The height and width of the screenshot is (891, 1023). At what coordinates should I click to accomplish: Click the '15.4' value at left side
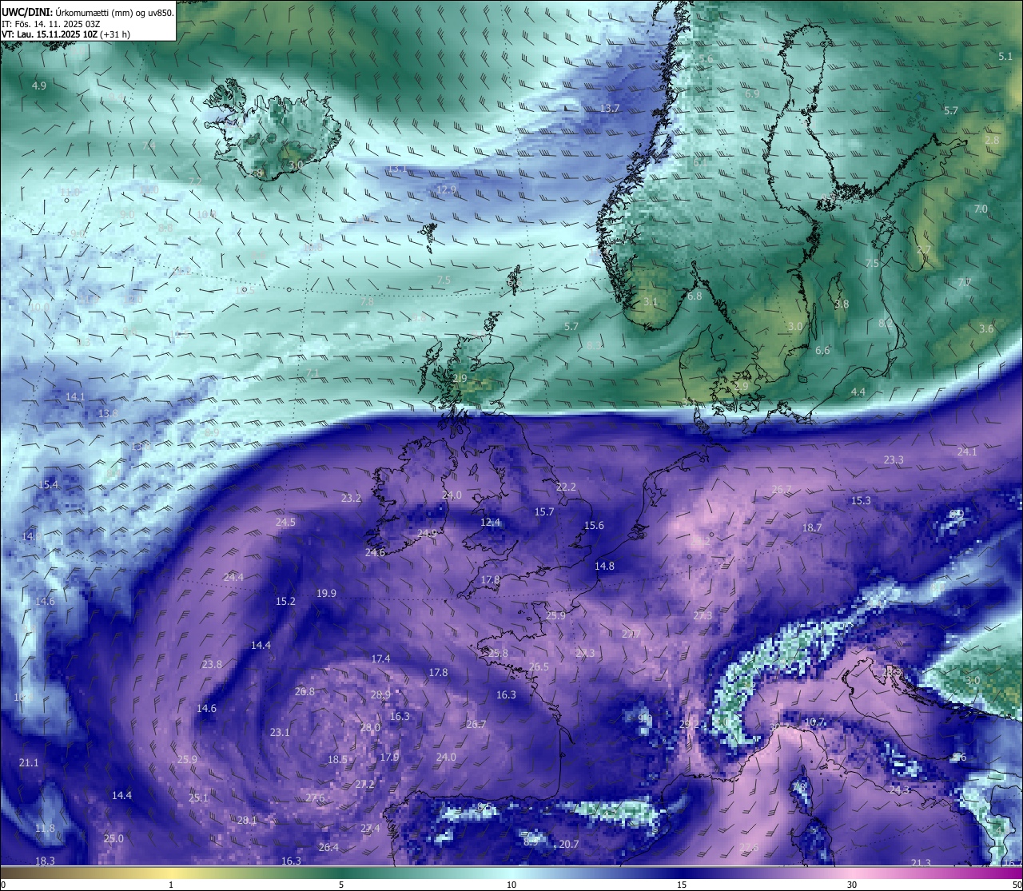pyautogui.click(x=48, y=484)
